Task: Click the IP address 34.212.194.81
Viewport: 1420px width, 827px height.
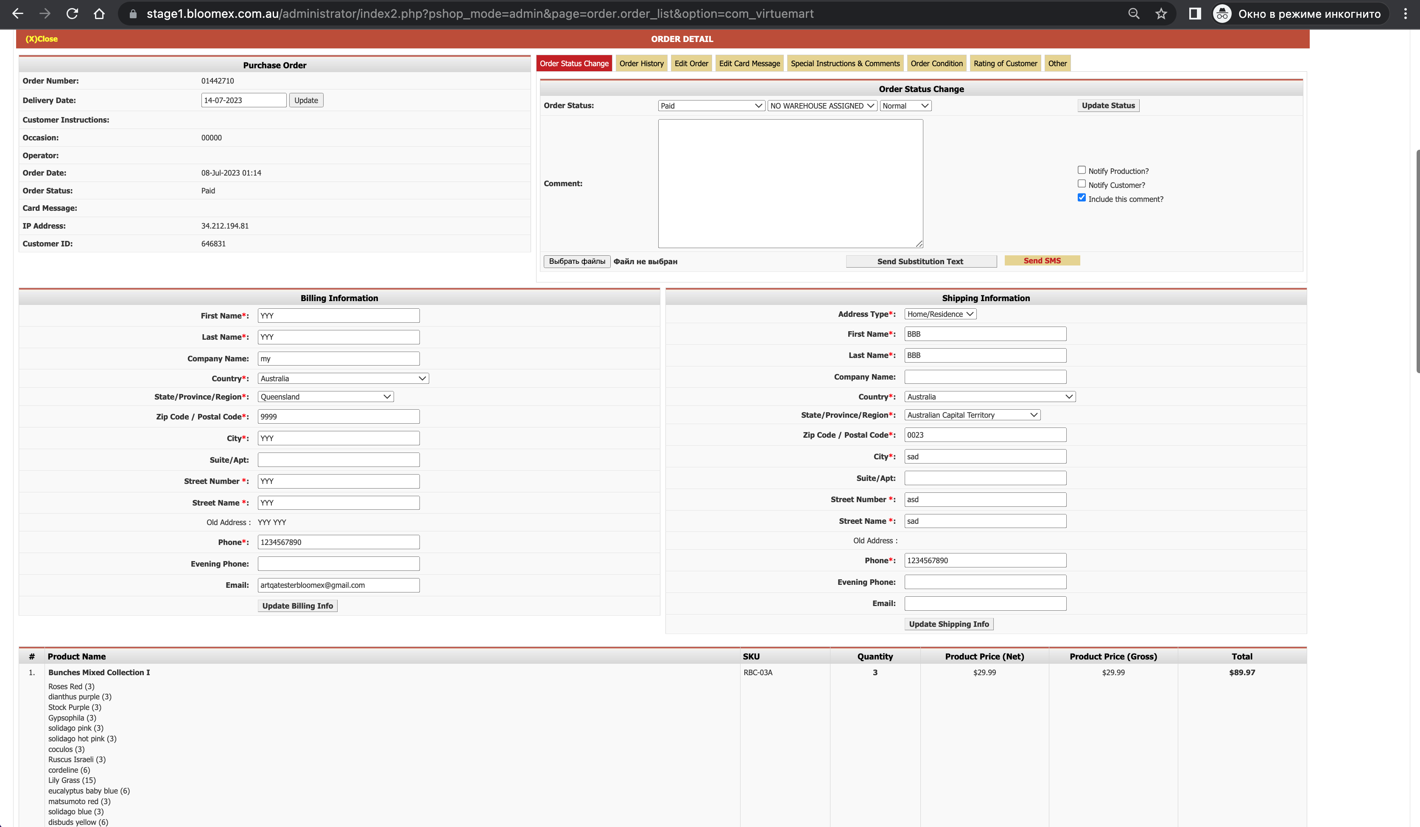Action: click(225, 226)
